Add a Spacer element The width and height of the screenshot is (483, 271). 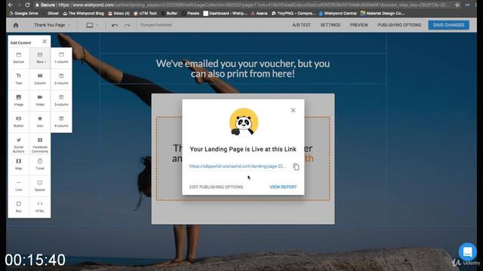(40, 186)
